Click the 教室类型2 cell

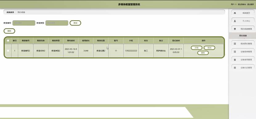56,51
